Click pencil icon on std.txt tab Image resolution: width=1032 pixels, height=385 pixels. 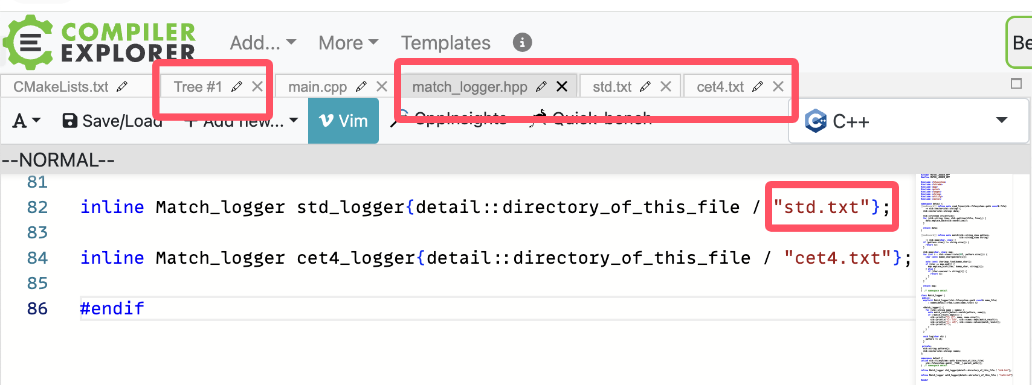(x=645, y=87)
